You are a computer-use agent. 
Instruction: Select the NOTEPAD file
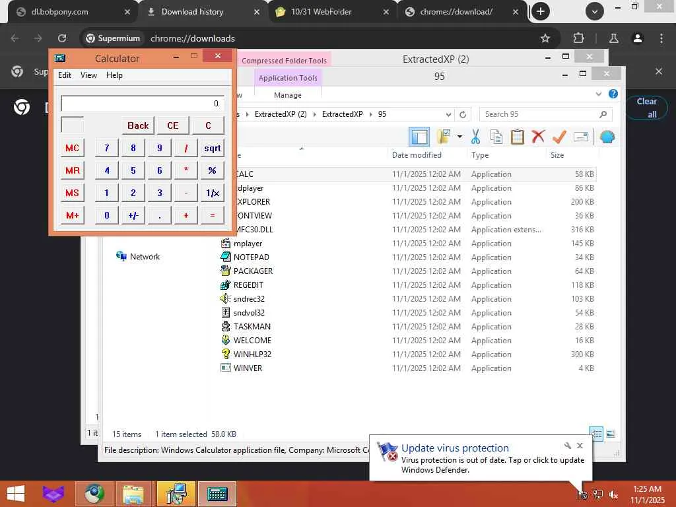tap(251, 257)
